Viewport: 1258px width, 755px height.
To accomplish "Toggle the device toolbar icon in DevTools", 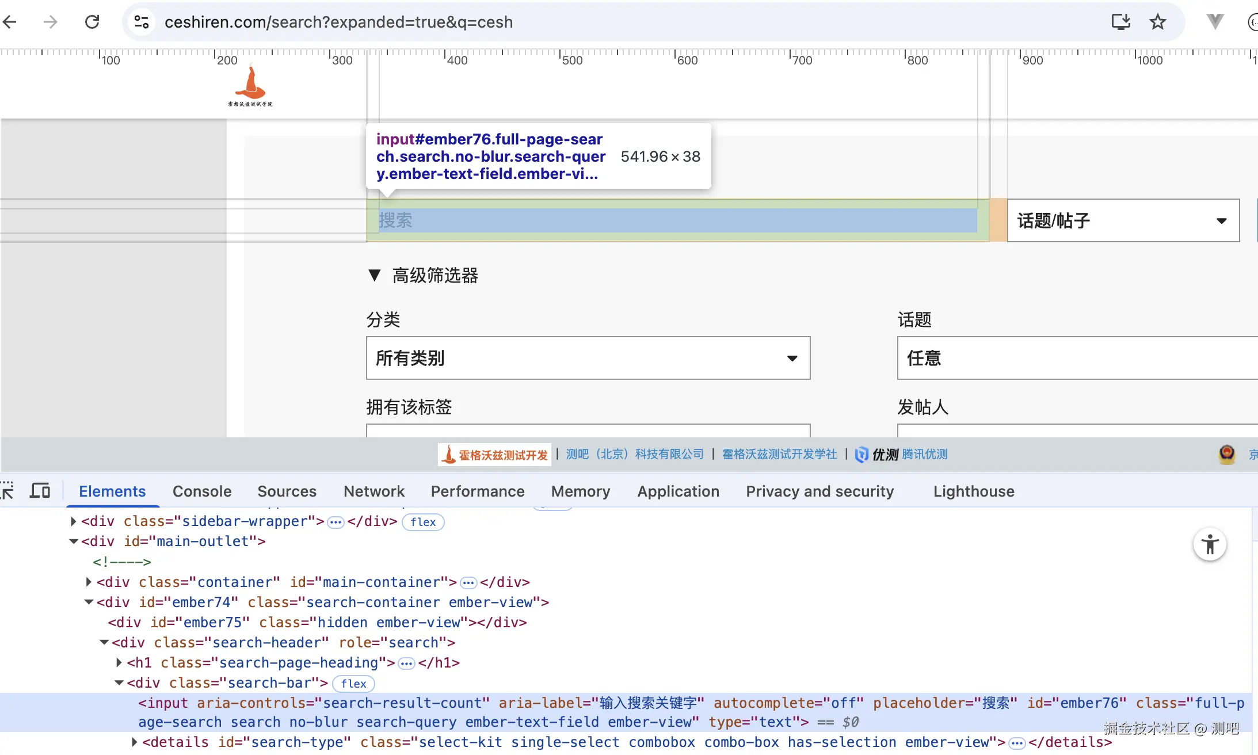I will click(x=40, y=491).
